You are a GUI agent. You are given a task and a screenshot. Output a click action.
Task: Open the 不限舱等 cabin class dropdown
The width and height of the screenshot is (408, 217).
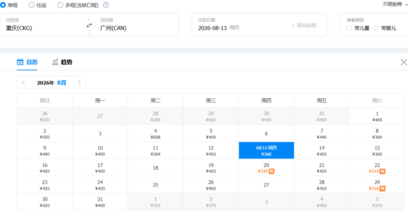[x=395, y=4]
